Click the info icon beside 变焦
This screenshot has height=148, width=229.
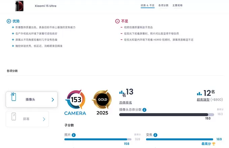click(x=155, y=135)
